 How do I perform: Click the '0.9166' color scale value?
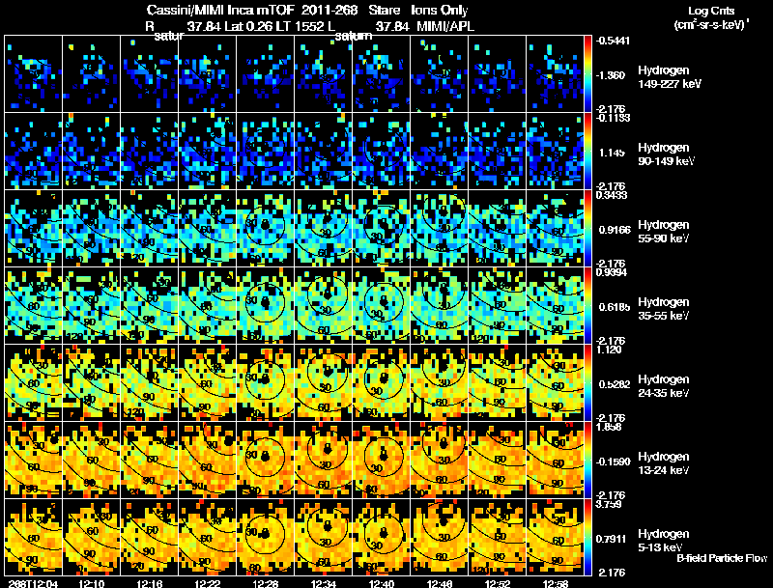[615, 230]
